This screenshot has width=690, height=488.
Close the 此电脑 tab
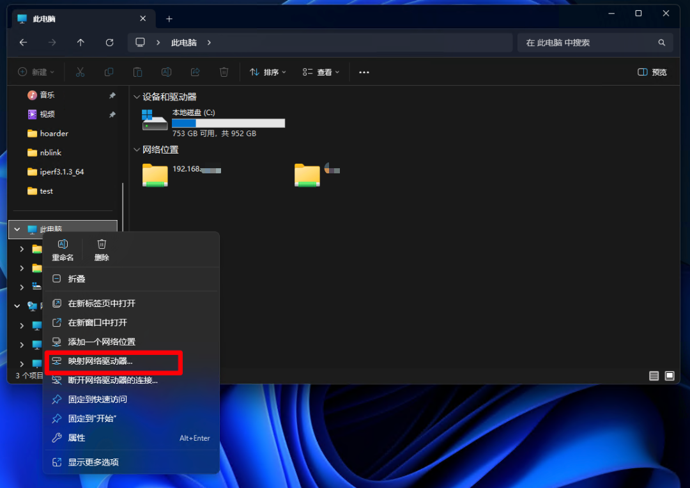coord(142,19)
